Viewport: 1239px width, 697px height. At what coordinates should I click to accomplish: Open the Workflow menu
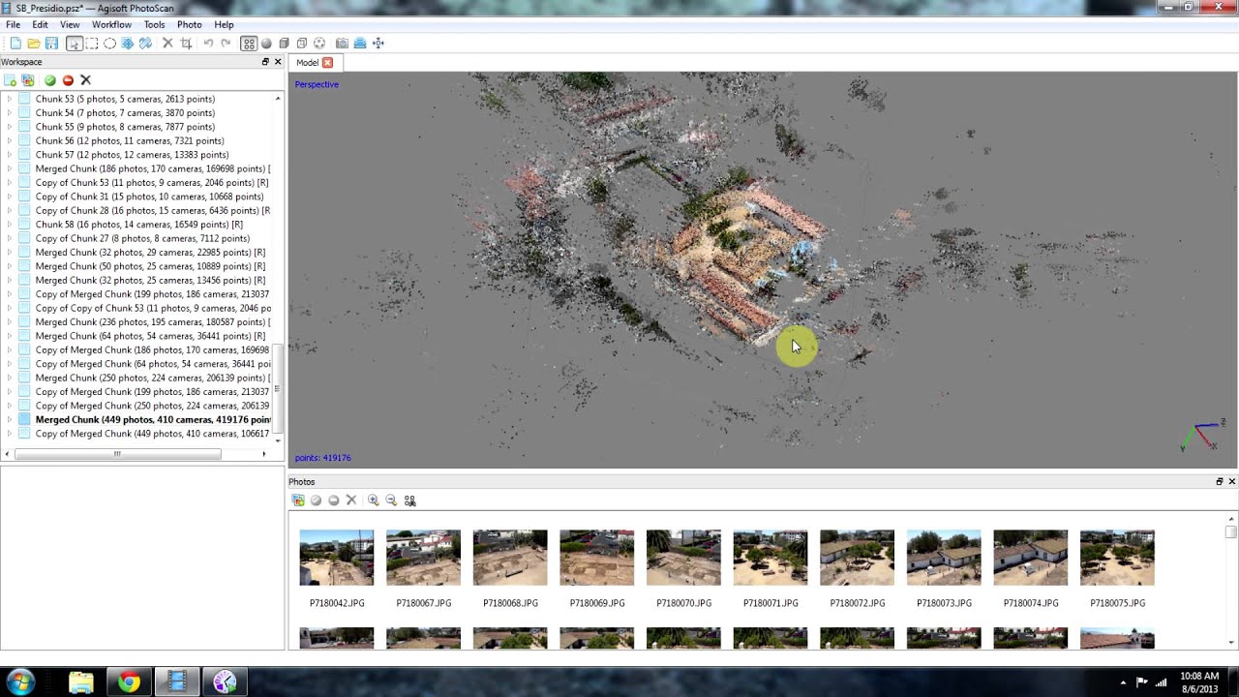(x=111, y=24)
